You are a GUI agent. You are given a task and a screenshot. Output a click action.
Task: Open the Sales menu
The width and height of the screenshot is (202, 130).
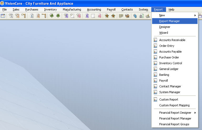pyautogui.click(x=16, y=9)
